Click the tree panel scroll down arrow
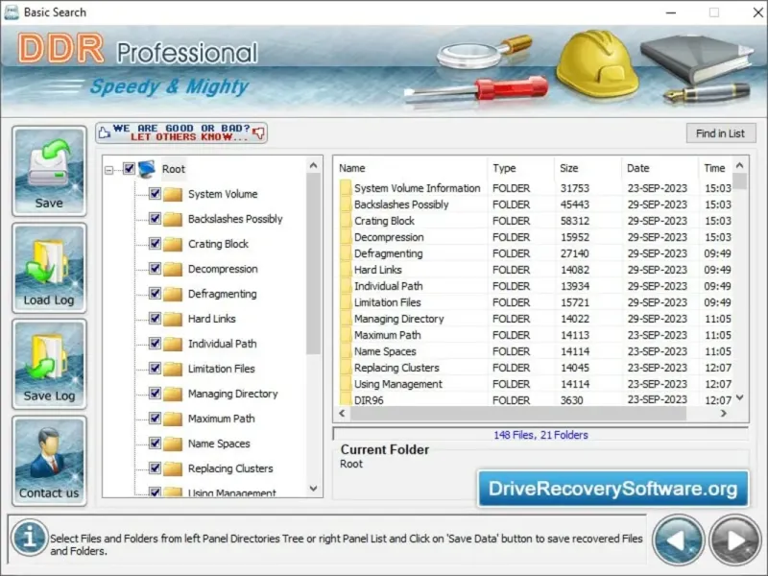 pos(314,489)
